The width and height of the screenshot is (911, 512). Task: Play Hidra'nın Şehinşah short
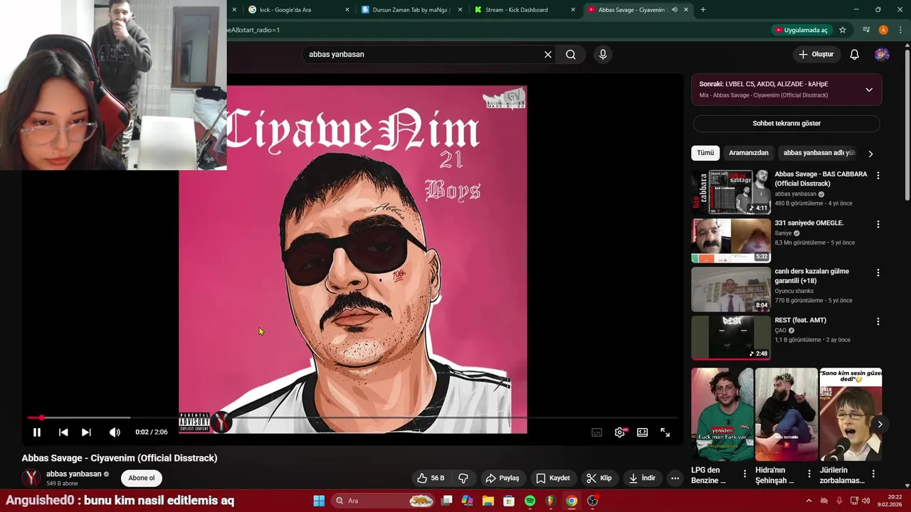point(786,414)
